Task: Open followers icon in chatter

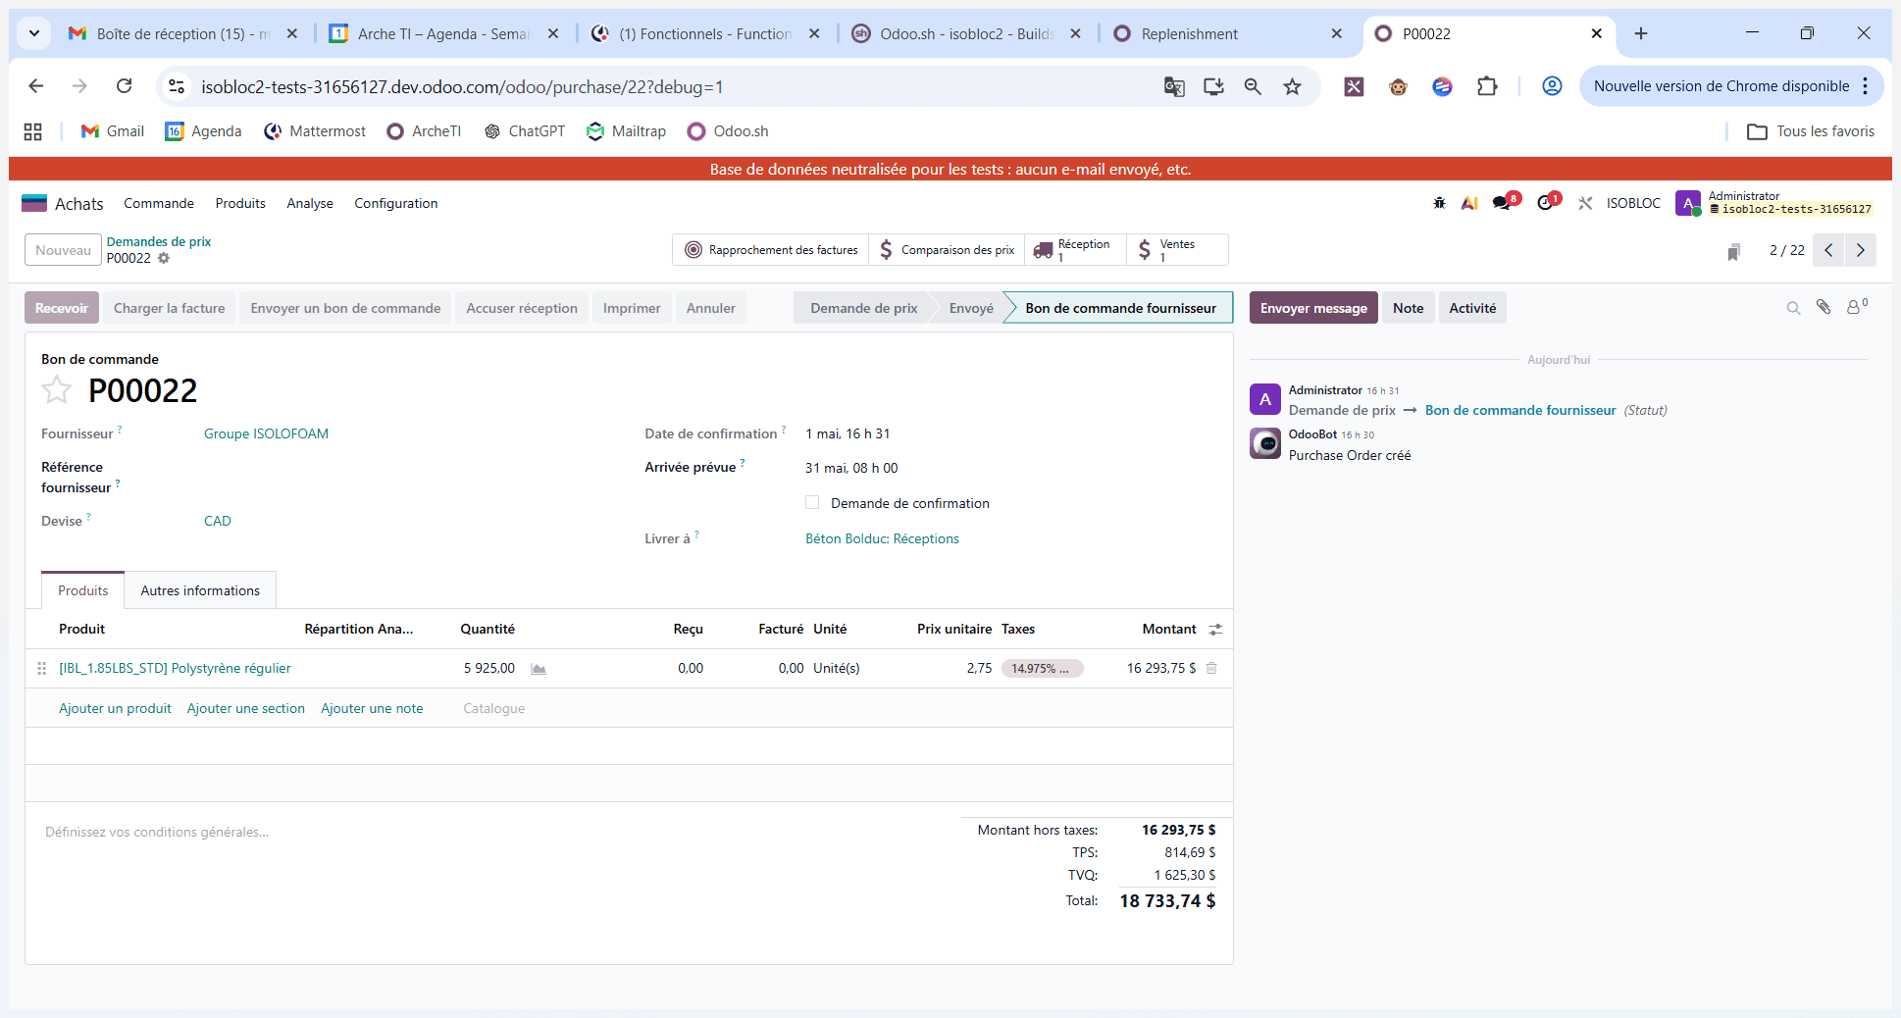Action: 1856,307
